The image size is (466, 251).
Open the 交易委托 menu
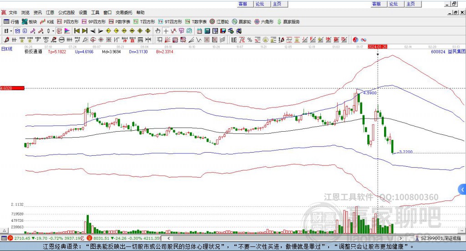tap(124, 12)
